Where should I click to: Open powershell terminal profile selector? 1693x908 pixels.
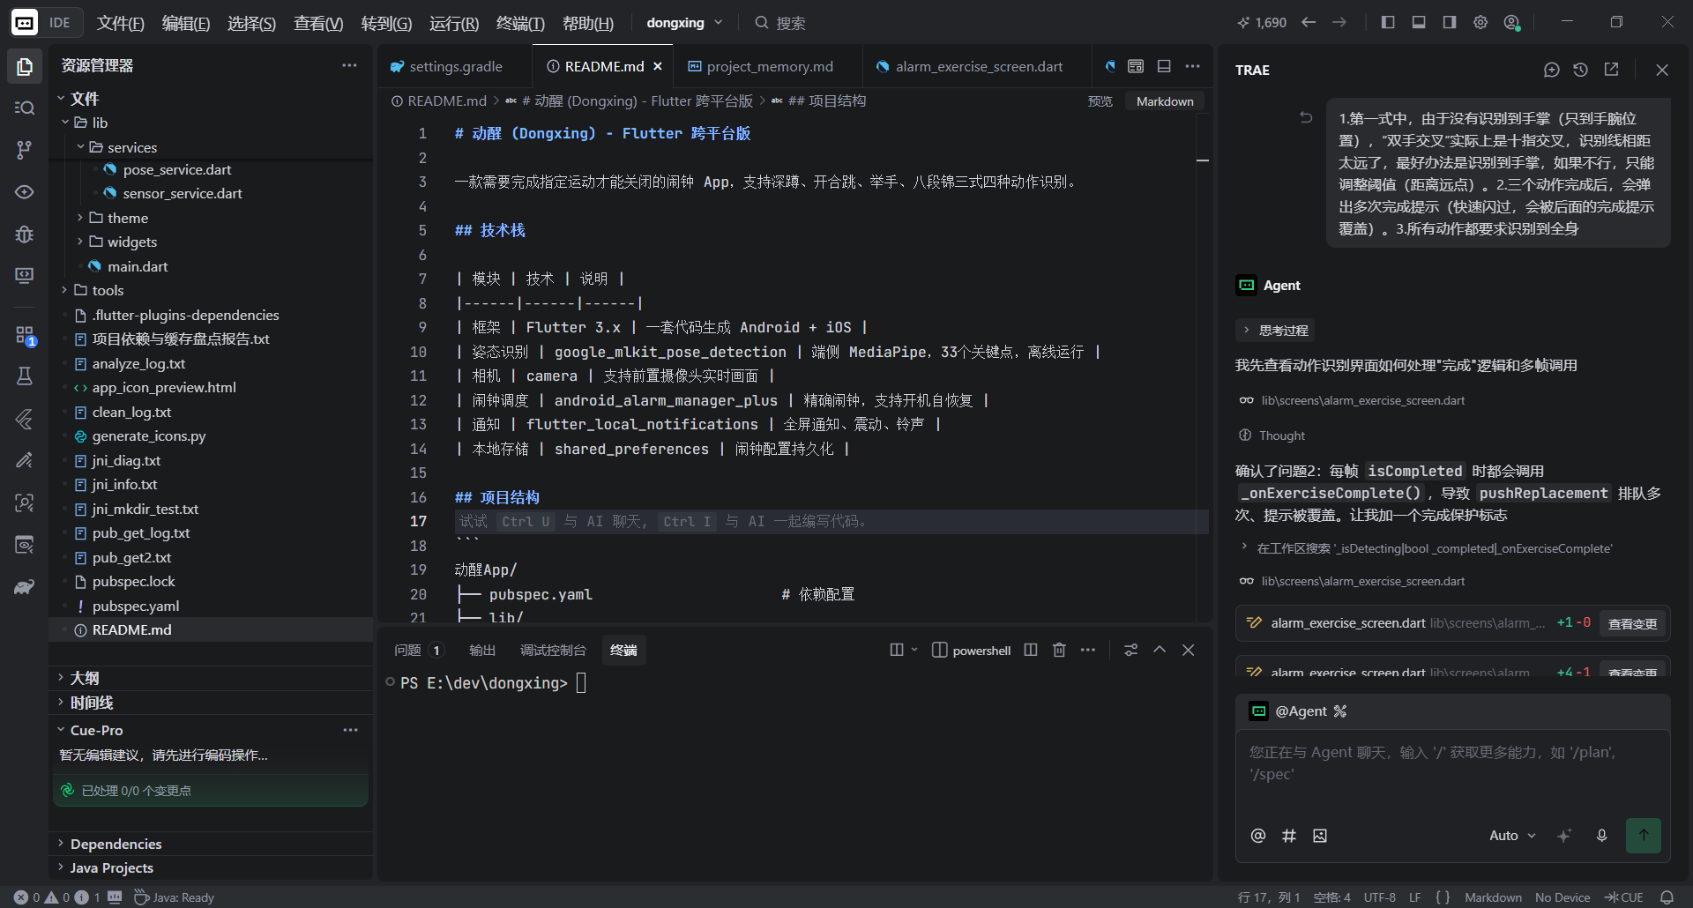[972, 651]
